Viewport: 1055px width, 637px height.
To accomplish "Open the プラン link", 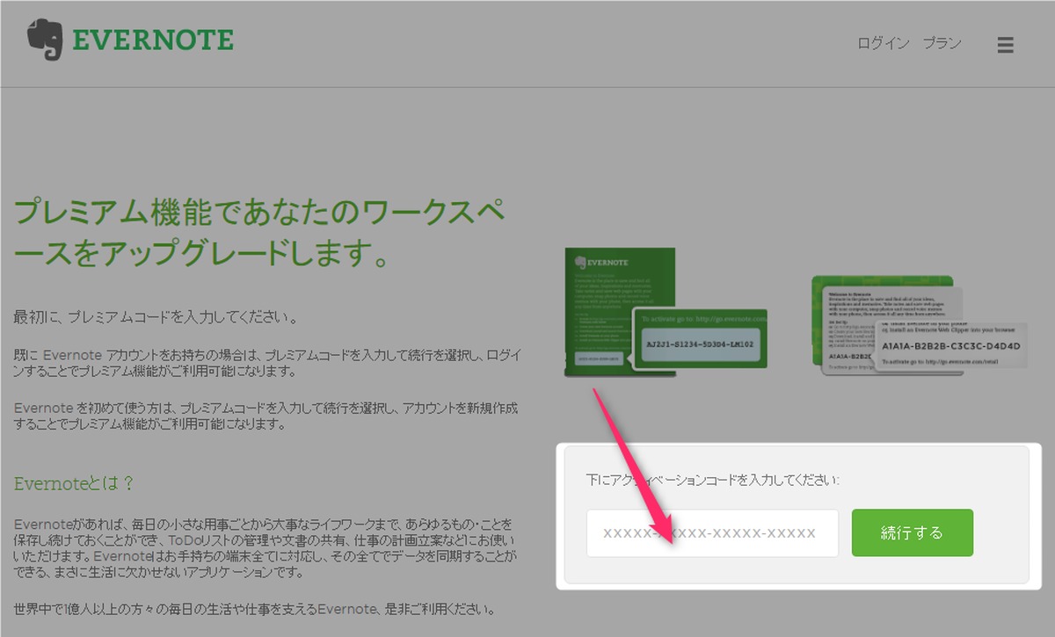I will [x=942, y=43].
